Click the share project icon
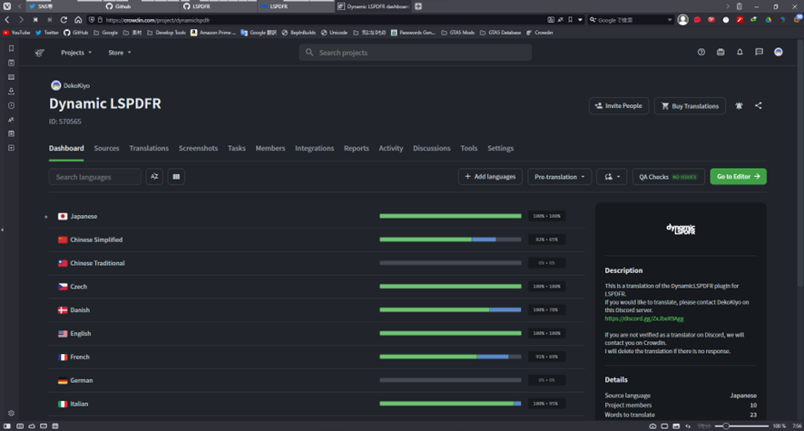Screen dimensions: 804x431 tap(759, 105)
